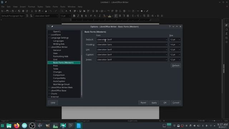Expand the Charts tree node
This screenshot has height=129, width=229.
pos(49,94)
